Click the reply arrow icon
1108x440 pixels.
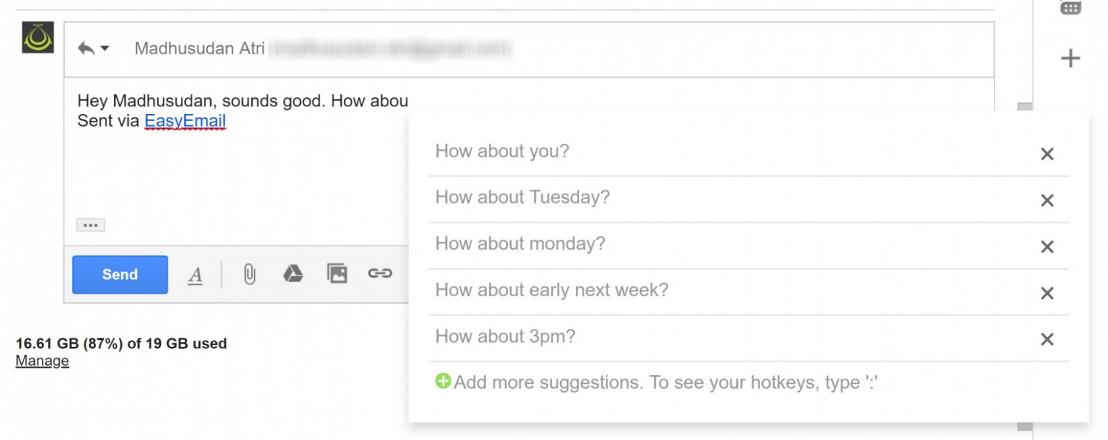85,48
